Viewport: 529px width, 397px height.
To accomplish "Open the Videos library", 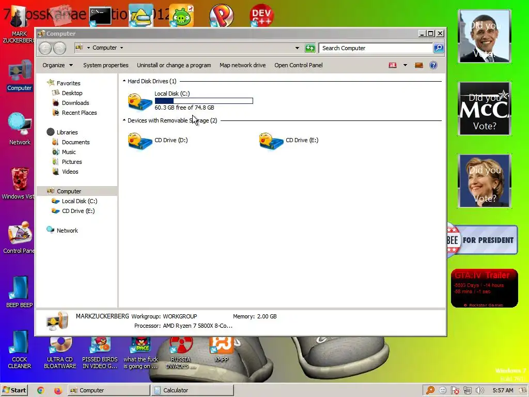I will (70, 172).
